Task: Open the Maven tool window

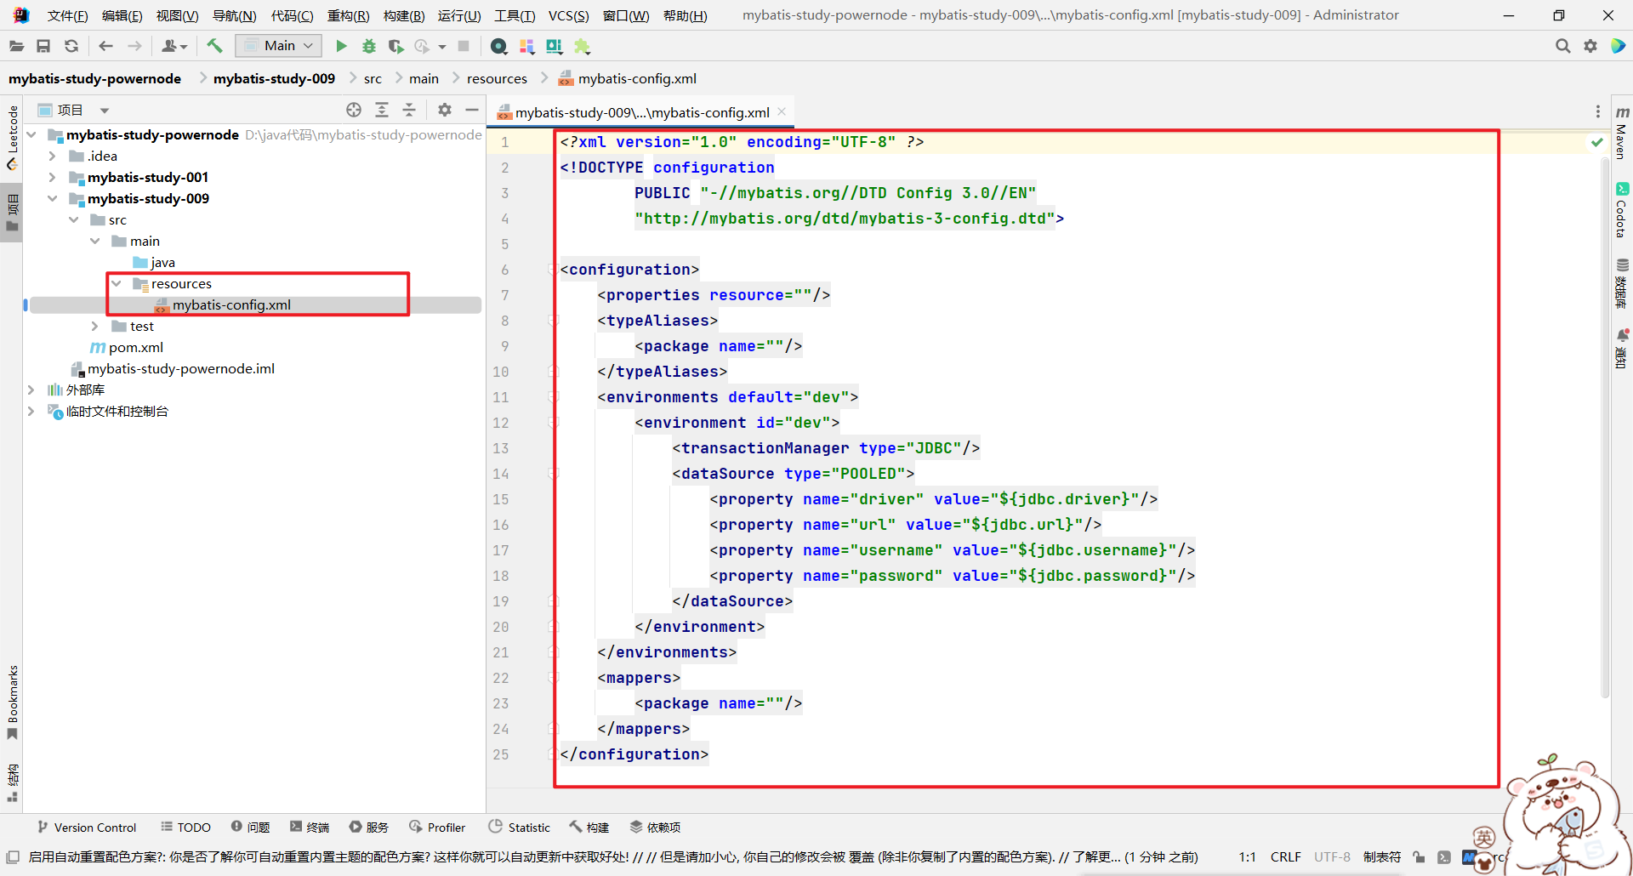Action: click(1622, 133)
